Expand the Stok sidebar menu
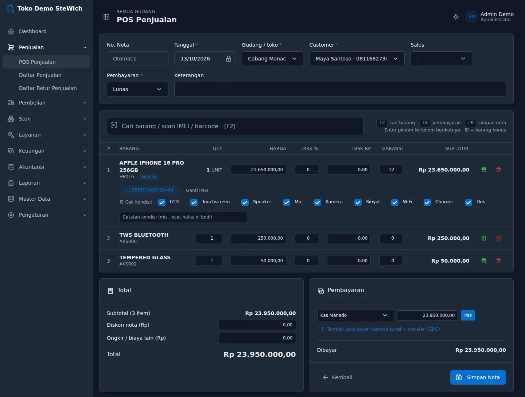This screenshot has width=525, height=397. point(47,119)
